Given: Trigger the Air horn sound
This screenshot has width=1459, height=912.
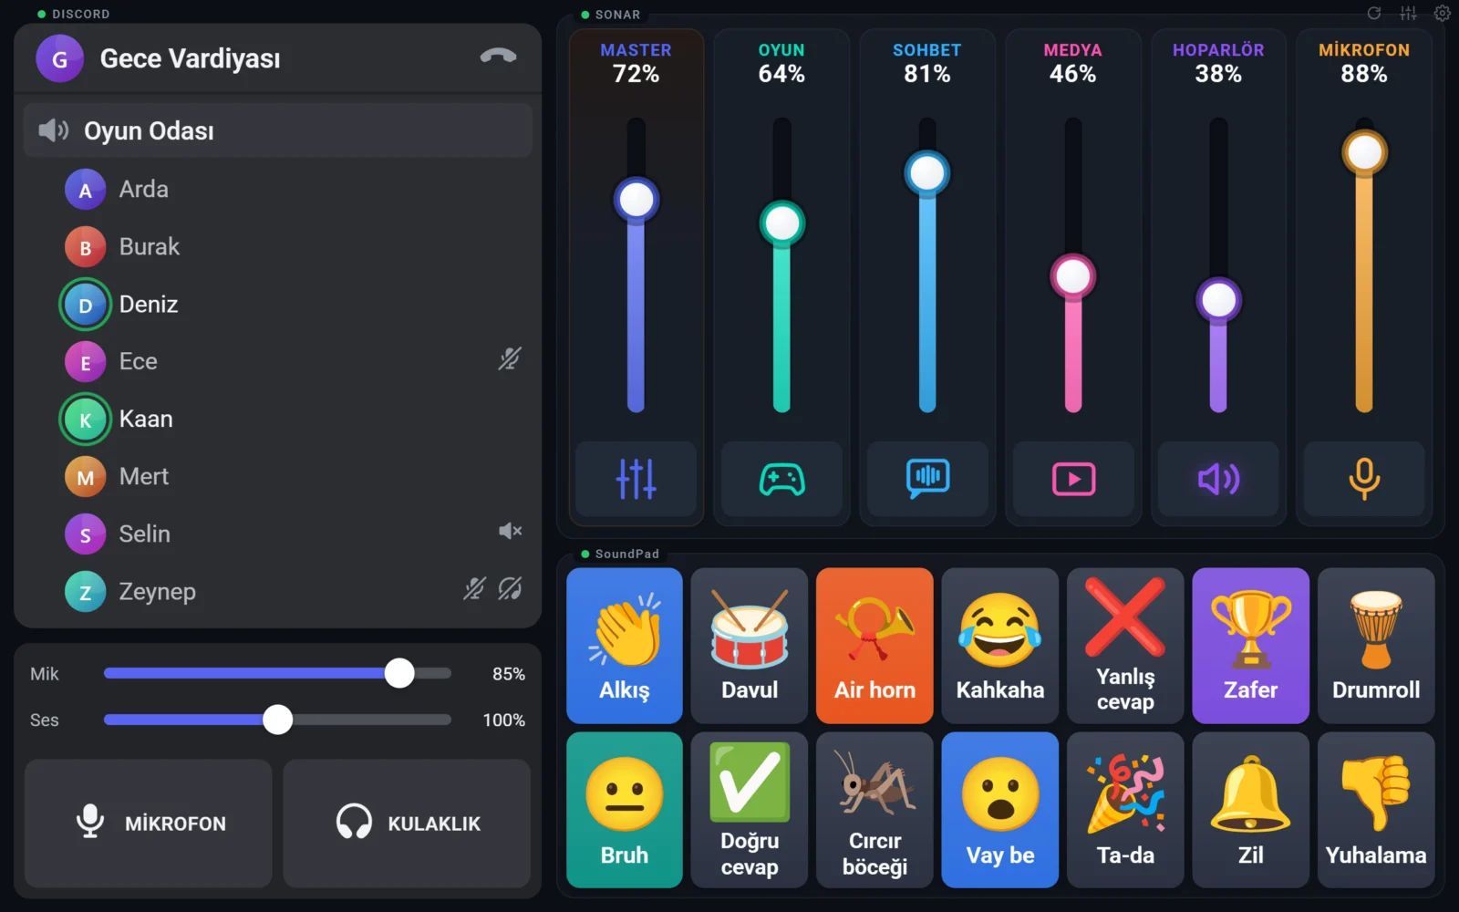Looking at the screenshot, I should pyautogui.click(x=874, y=646).
